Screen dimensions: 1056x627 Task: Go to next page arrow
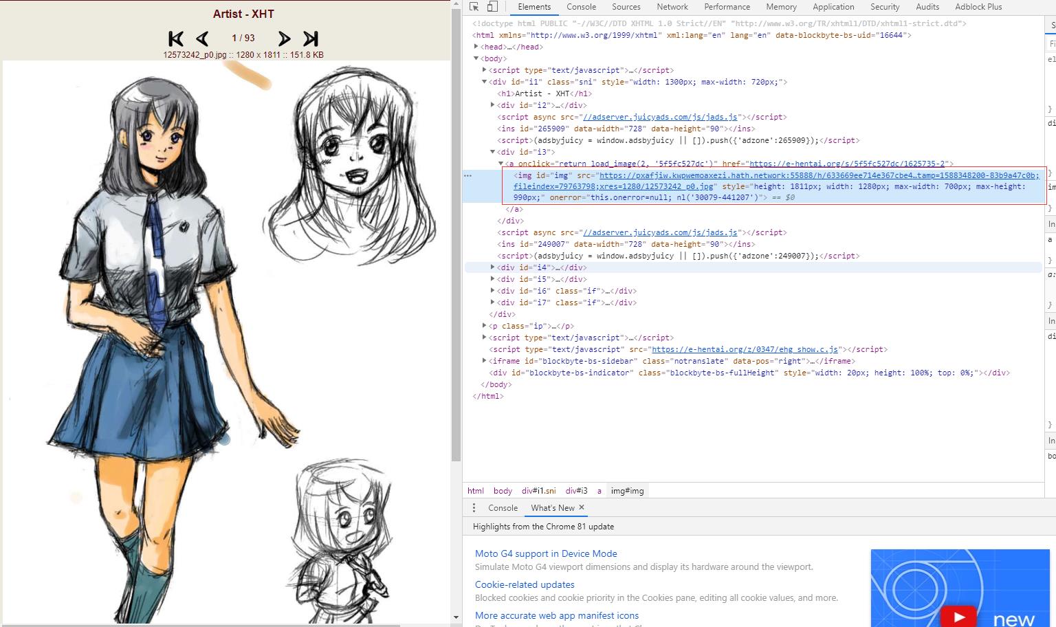[x=284, y=38]
